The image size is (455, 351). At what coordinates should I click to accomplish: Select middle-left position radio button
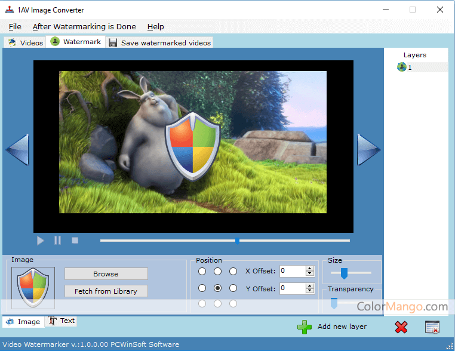point(202,288)
